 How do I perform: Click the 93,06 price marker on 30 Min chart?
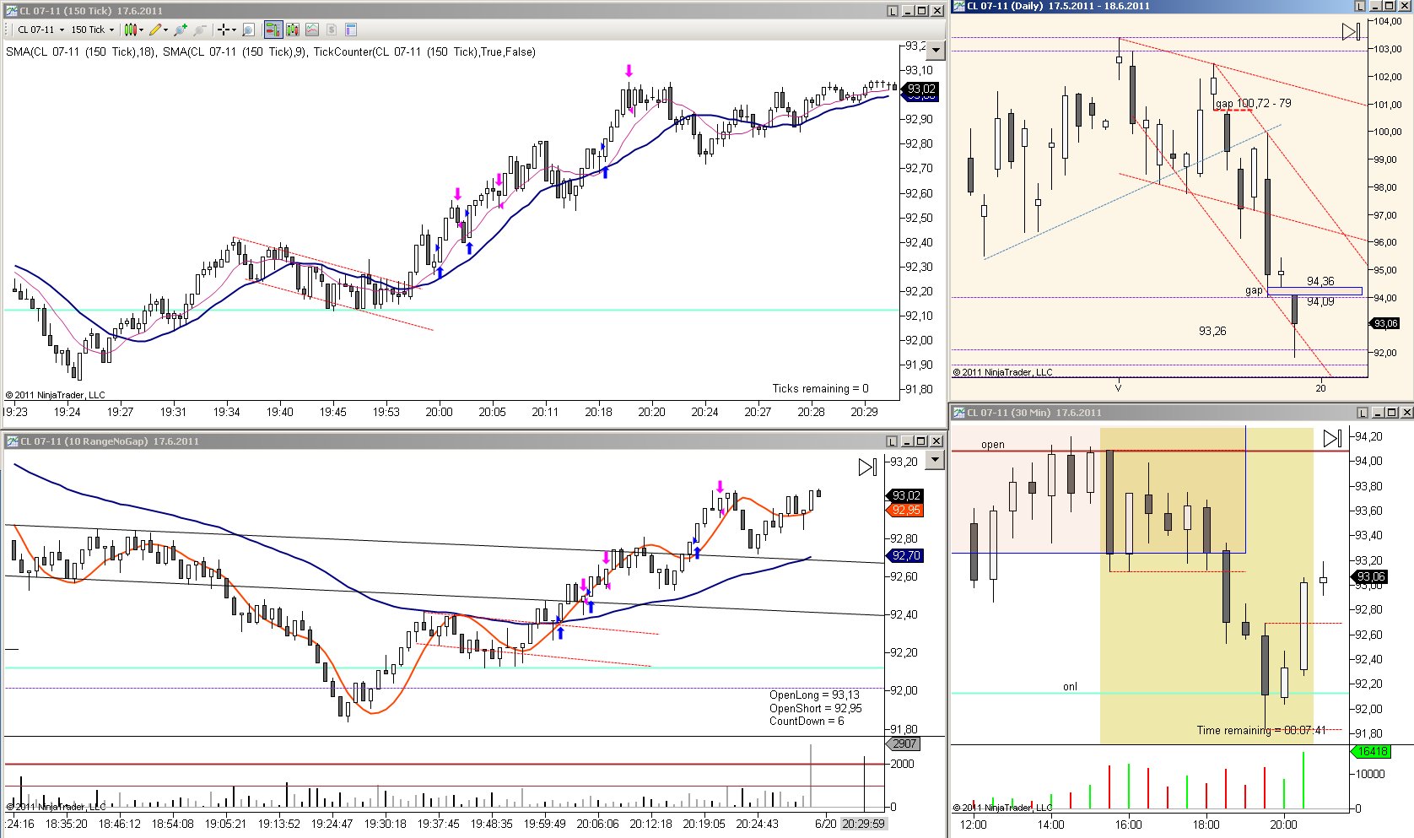point(1371,576)
